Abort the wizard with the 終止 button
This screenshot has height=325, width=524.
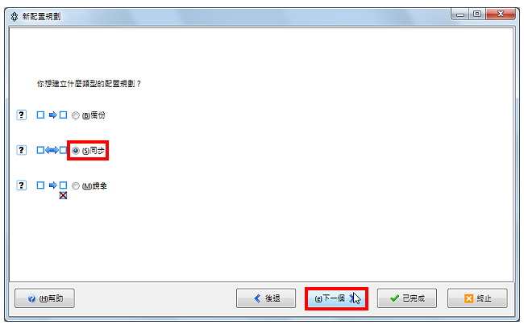[x=477, y=298]
